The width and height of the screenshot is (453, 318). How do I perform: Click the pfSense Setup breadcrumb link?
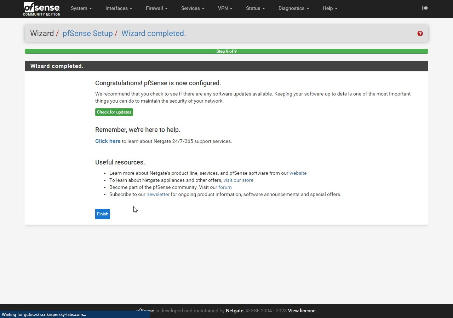coord(87,34)
